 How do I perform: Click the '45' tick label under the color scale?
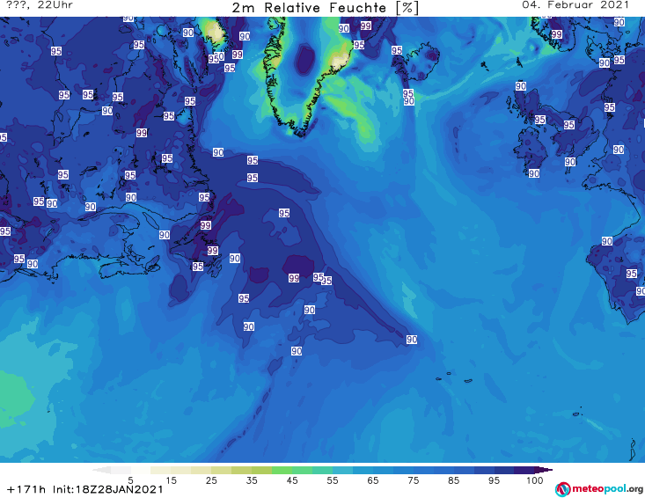coord(292,480)
